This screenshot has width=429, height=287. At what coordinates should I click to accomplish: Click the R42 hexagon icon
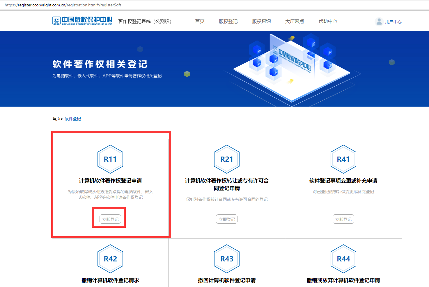pyautogui.click(x=110, y=259)
